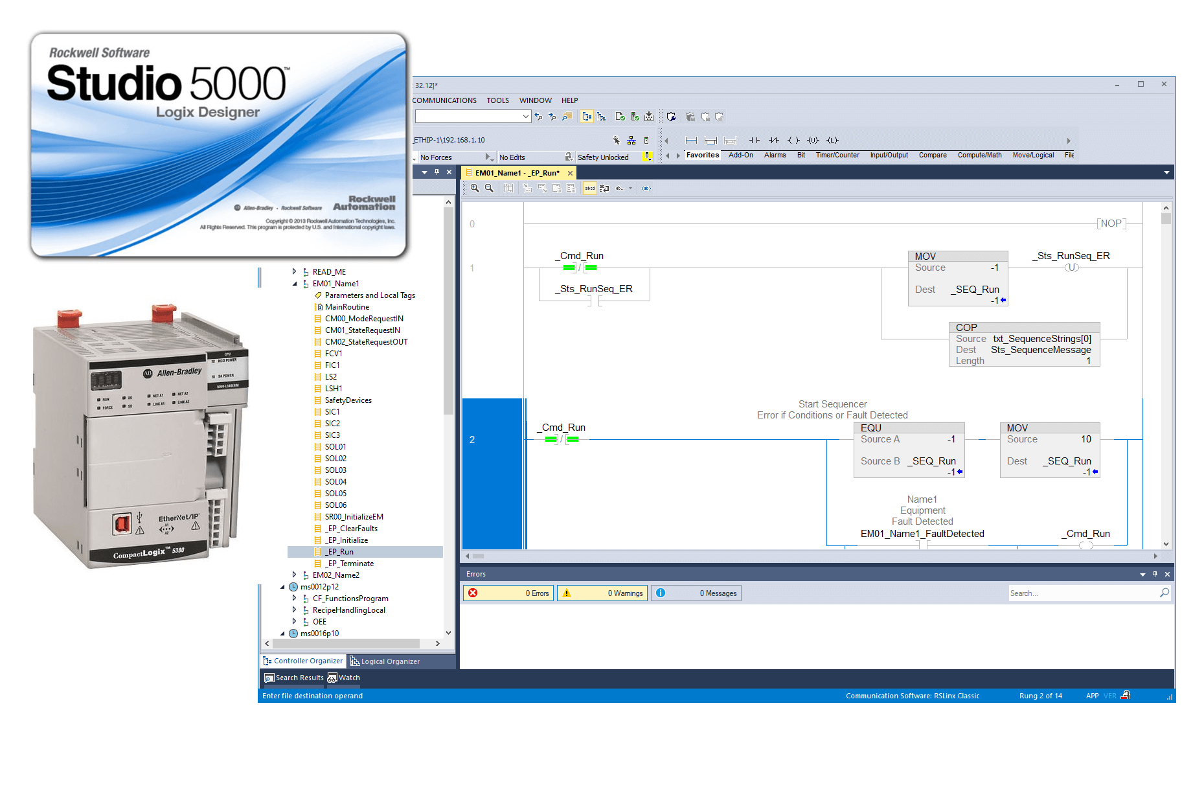Select the OTU unlatch coil instruction
Image resolution: width=1193 pixels, height=789 pixels.
coord(813,140)
